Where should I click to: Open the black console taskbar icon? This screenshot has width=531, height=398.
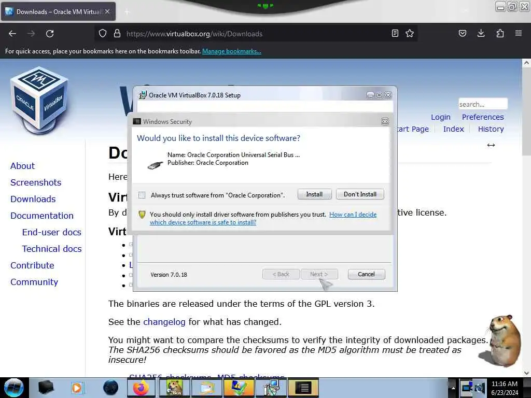[x=304, y=388]
